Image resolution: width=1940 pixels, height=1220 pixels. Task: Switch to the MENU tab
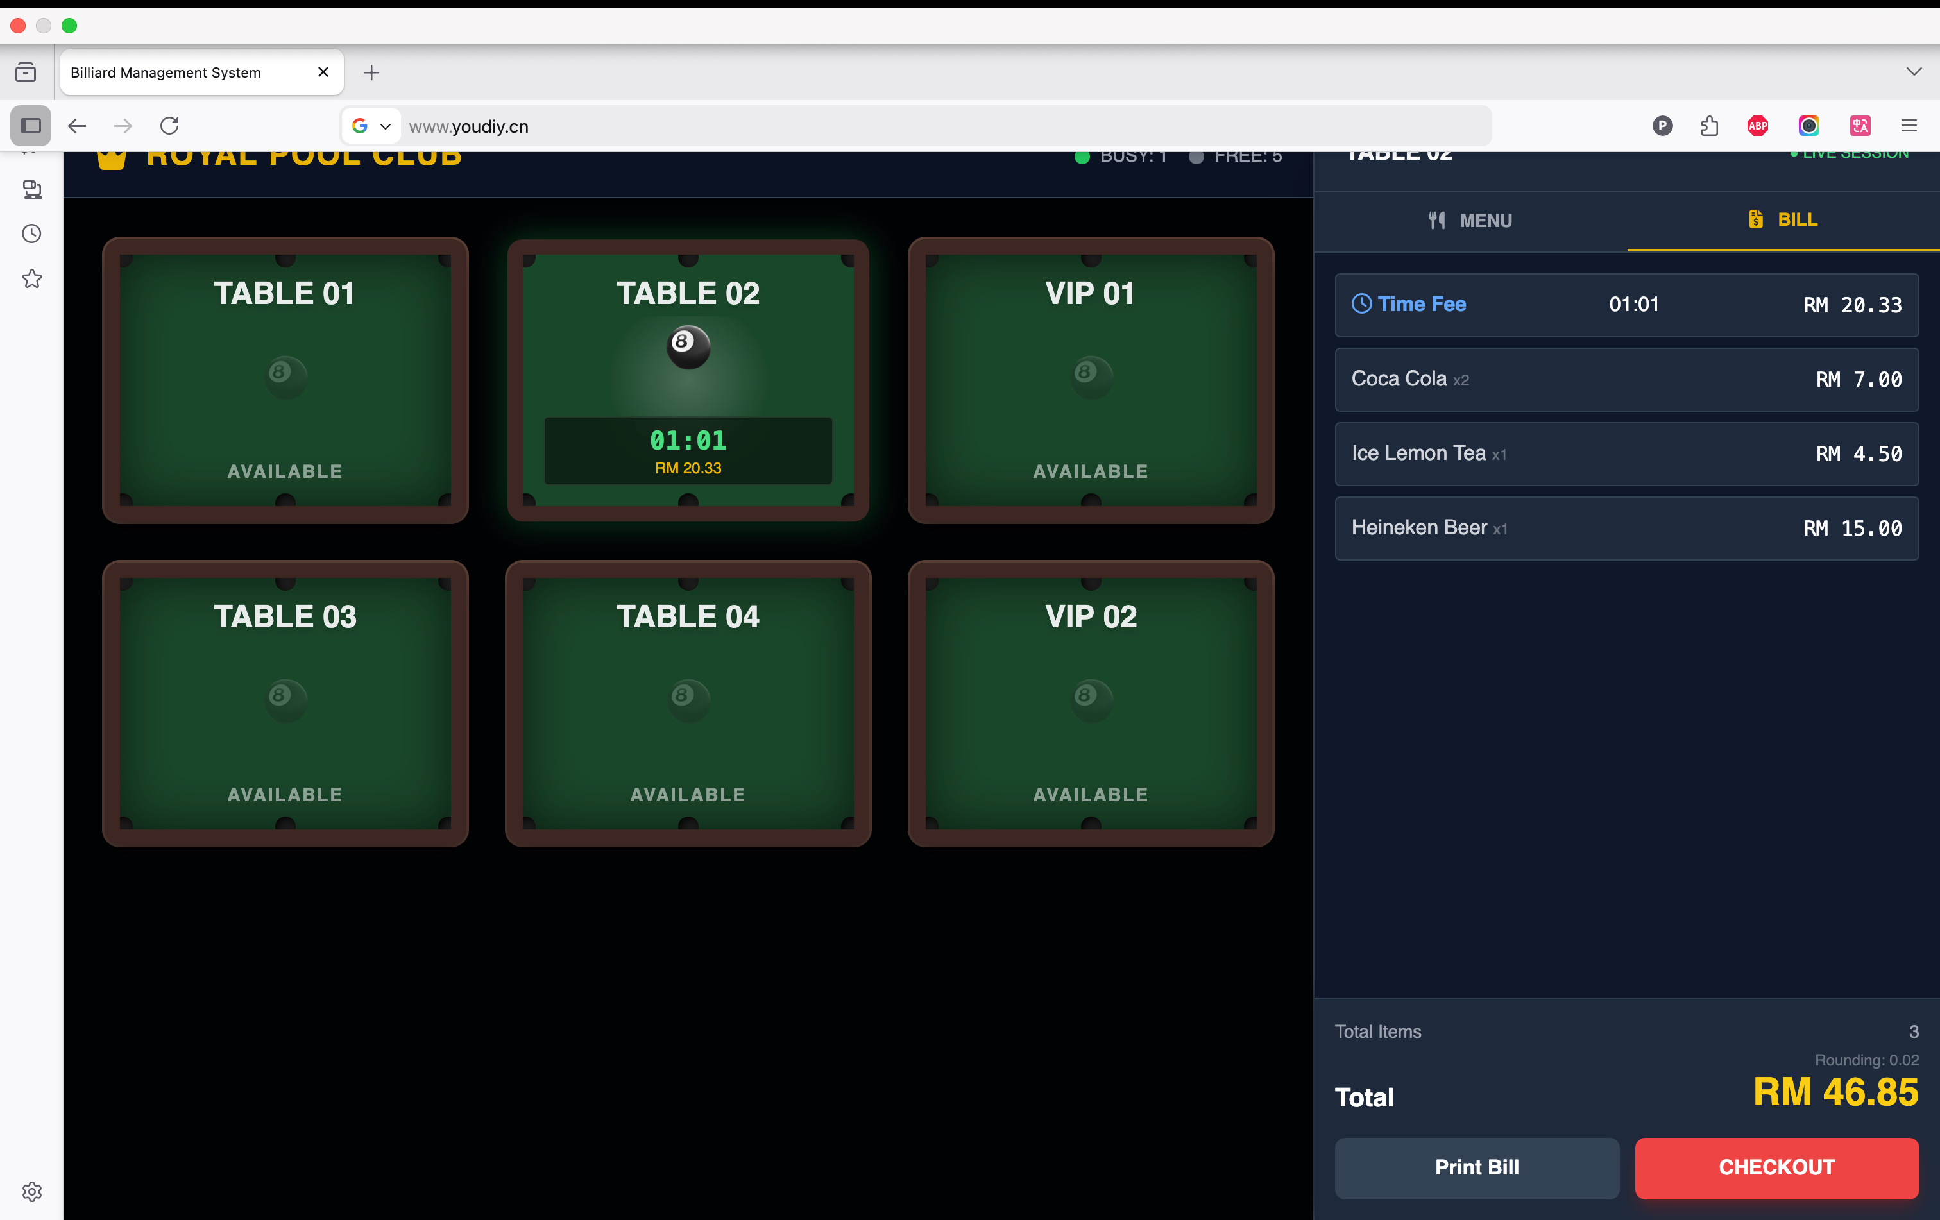(1470, 221)
